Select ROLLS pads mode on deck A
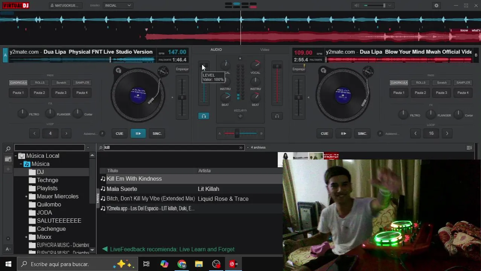This screenshot has width=481, height=271. 40,82
